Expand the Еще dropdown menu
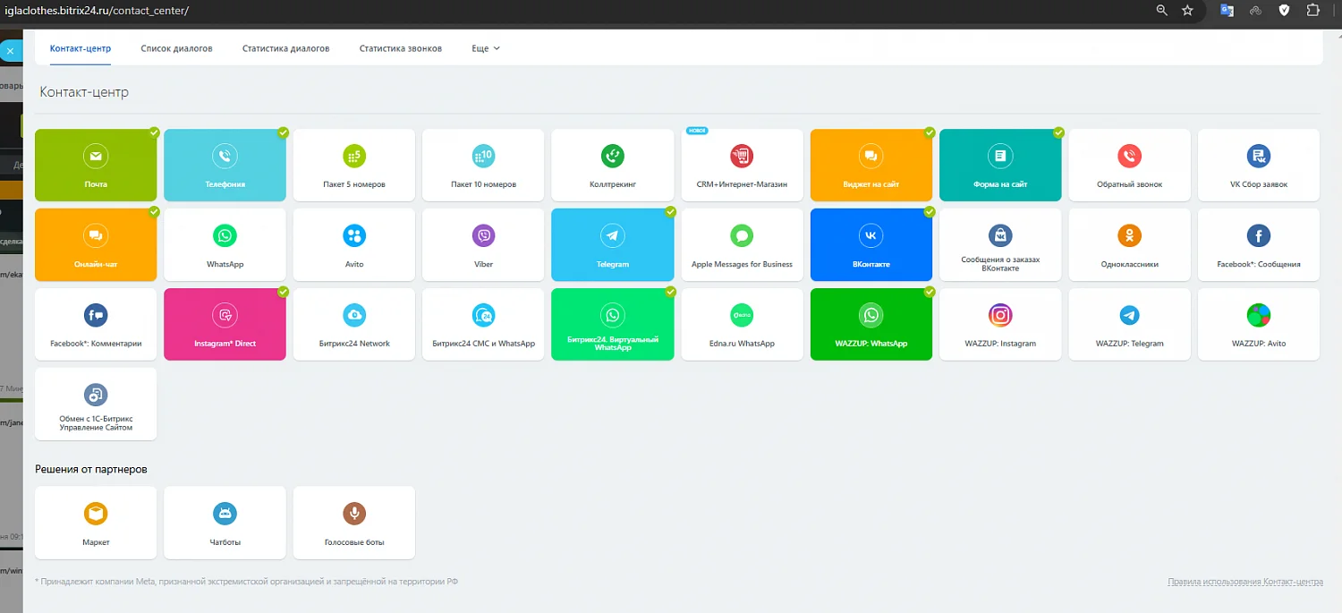 (x=486, y=48)
